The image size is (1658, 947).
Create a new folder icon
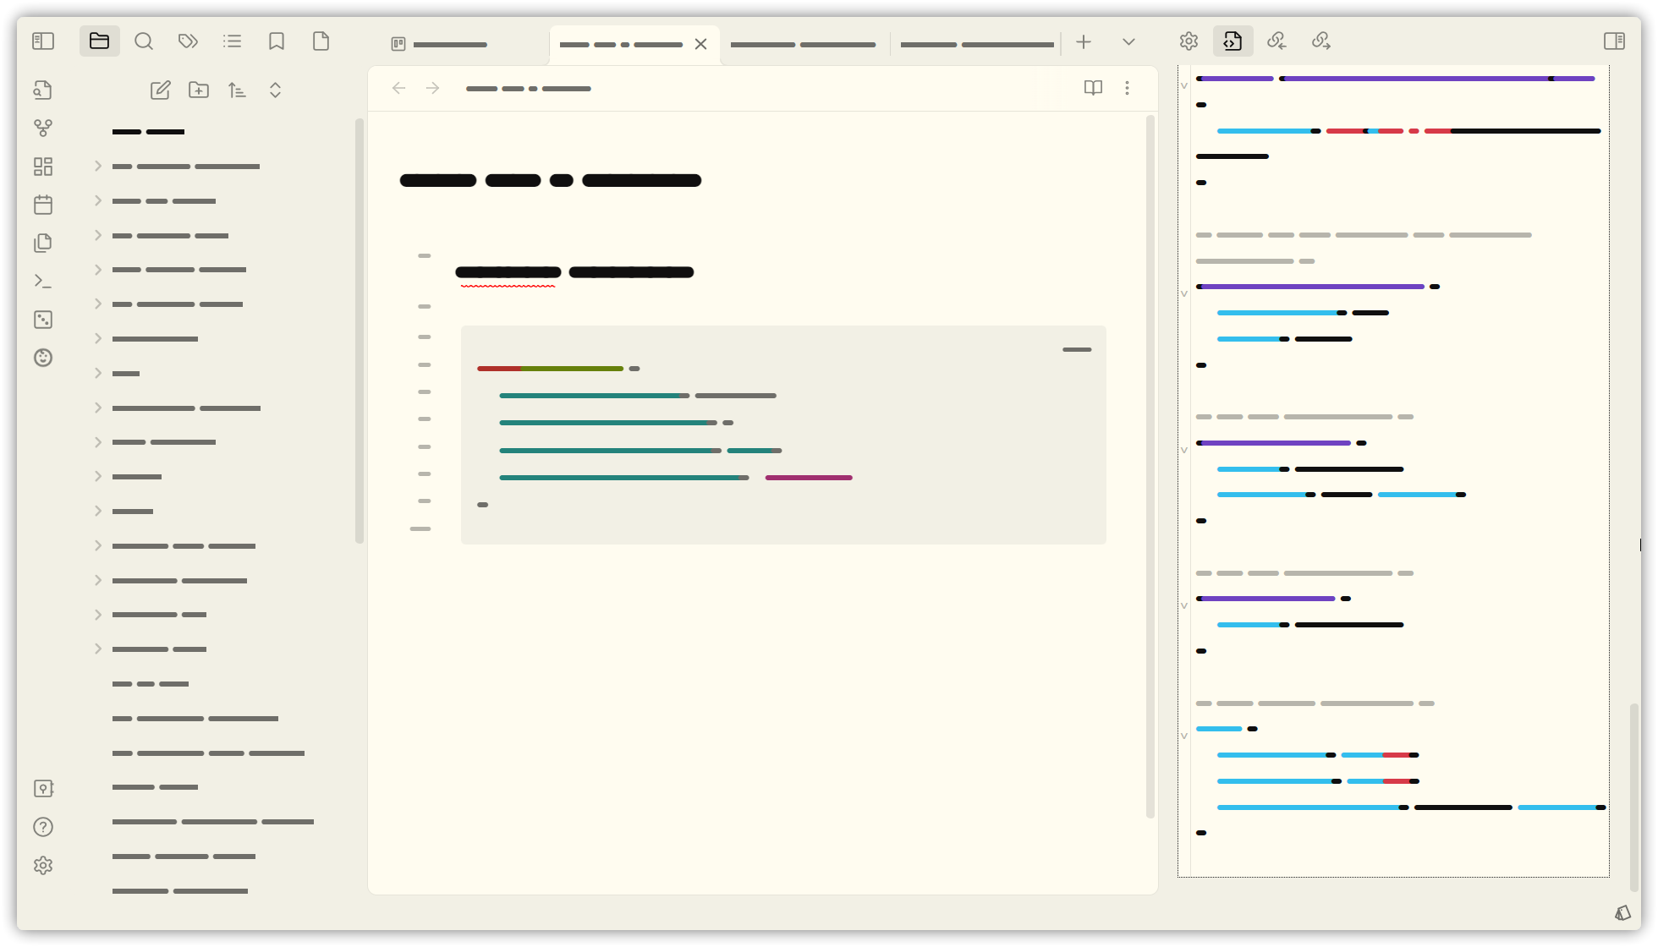199,90
